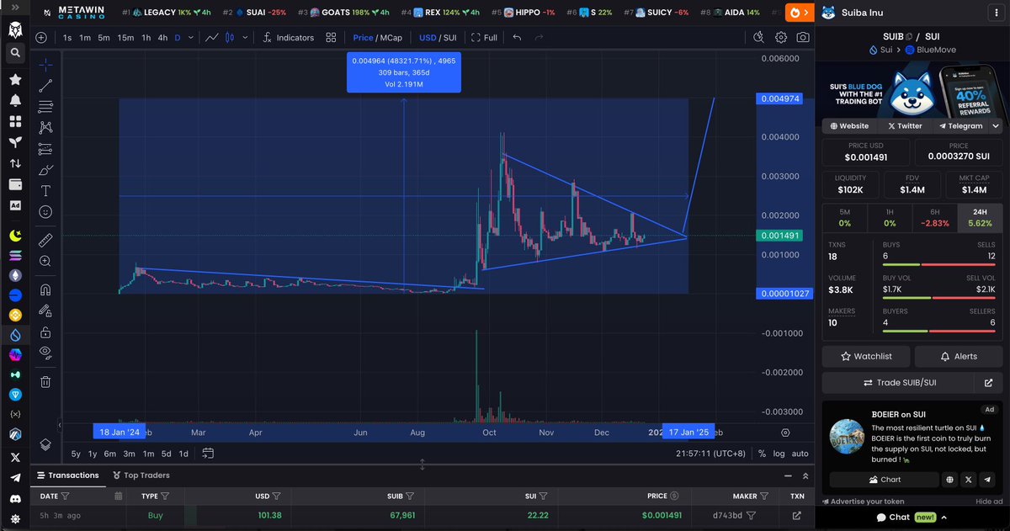Open the watchlist star in sidebar
Viewport: 1010px width, 531px height.
tap(15, 79)
